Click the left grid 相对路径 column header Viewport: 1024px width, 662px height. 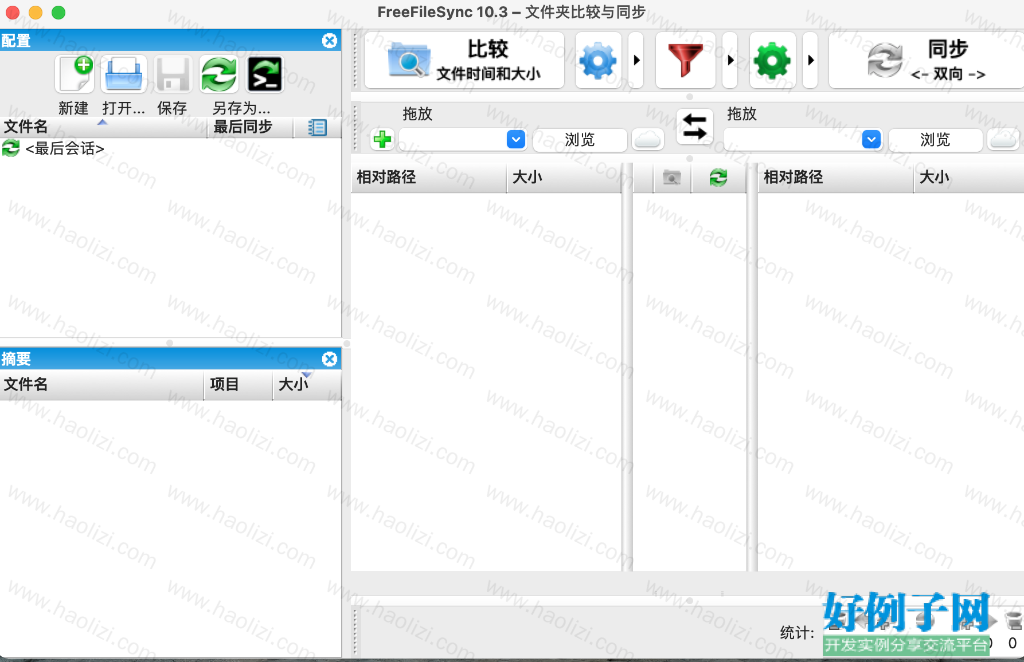(428, 178)
